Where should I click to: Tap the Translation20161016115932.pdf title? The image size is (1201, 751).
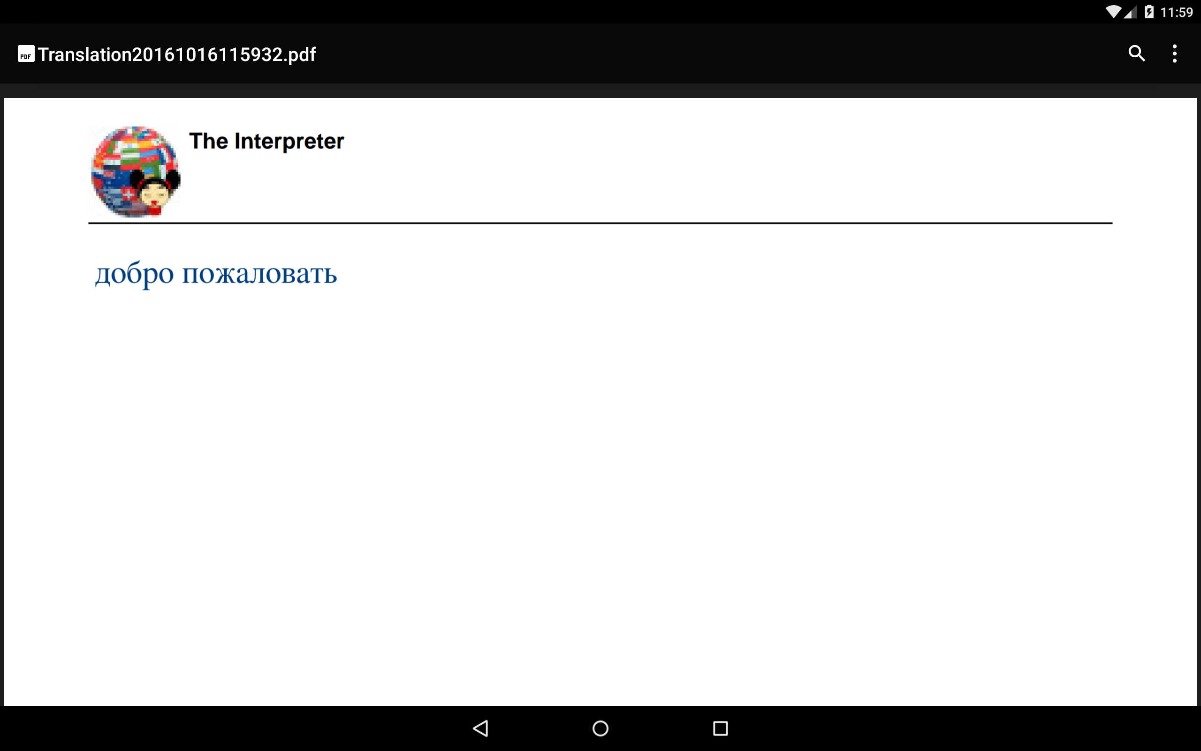177,54
